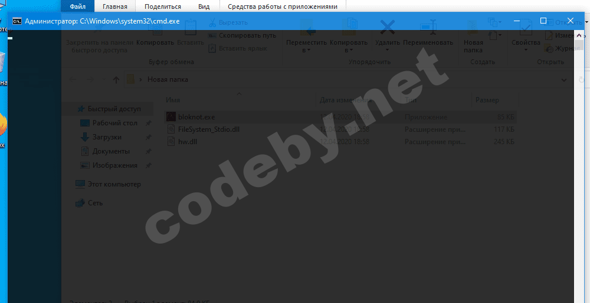This screenshot has width=590, height=303.
Task: Switch to the Главная ribbon tab
Action: pyautogui.click(x=115, y=6)
